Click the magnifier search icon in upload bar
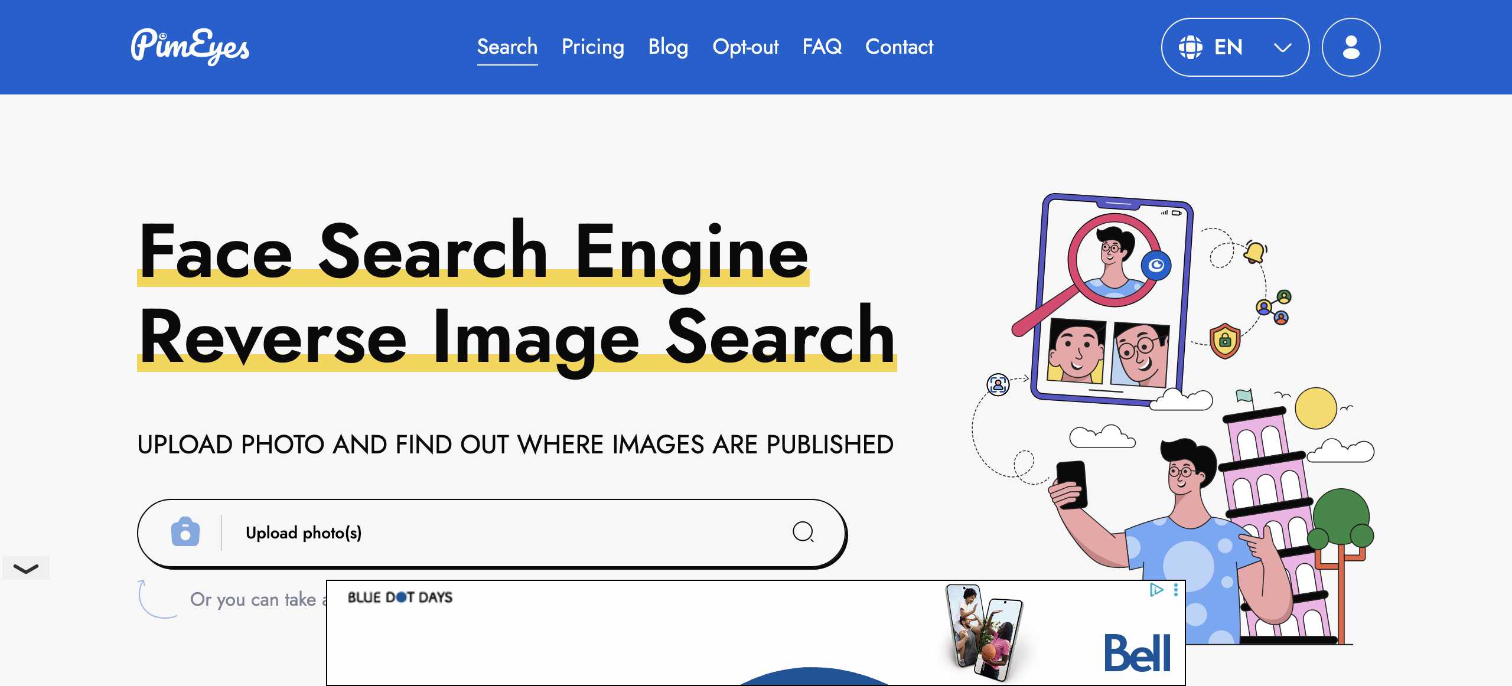This screenshot has width=1512, height=686. click(x=803, y=532)
